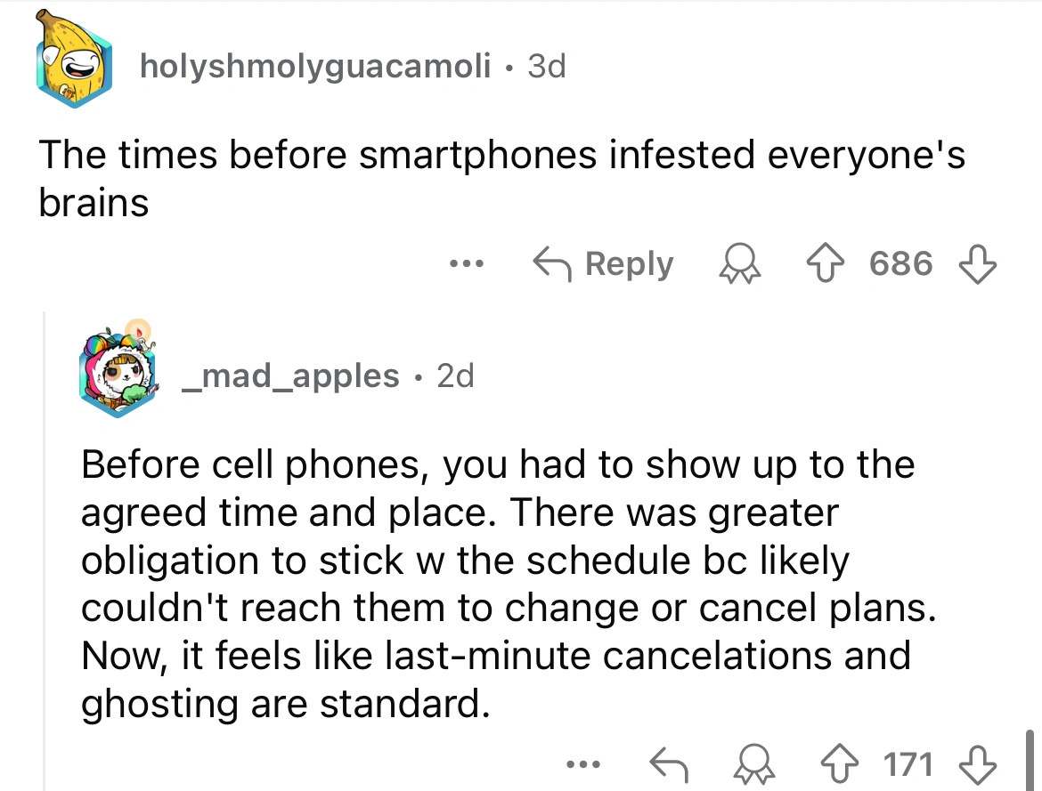Tap the banana avatar of holyshmolyguacamoli
1042x791 pixels.
click(75, 62)
